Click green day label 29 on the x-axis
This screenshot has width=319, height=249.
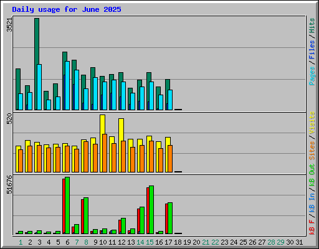[x=280, y=242]
